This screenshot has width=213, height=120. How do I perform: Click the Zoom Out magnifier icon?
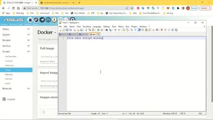point(118,30)
